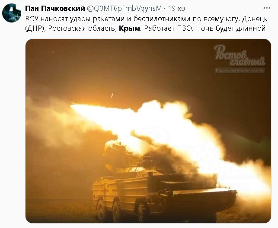Click the tweet text starting with ВСУ наносят
The width and height of the screenshot is (278, 228).
click(x=147, y=24)
